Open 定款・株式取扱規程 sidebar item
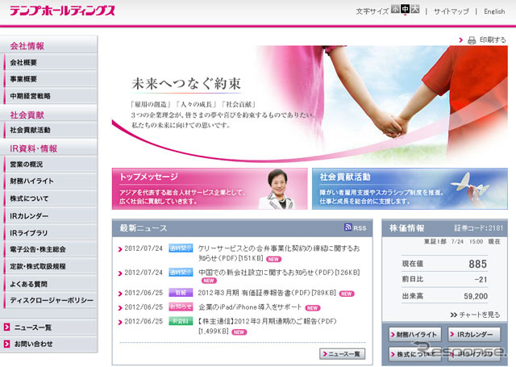Image resolution: width=516 pixels, height=367 pixels. pos(50,266)
